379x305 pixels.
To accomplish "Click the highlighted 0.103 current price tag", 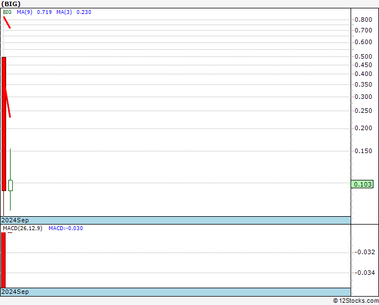I will 362,184.
